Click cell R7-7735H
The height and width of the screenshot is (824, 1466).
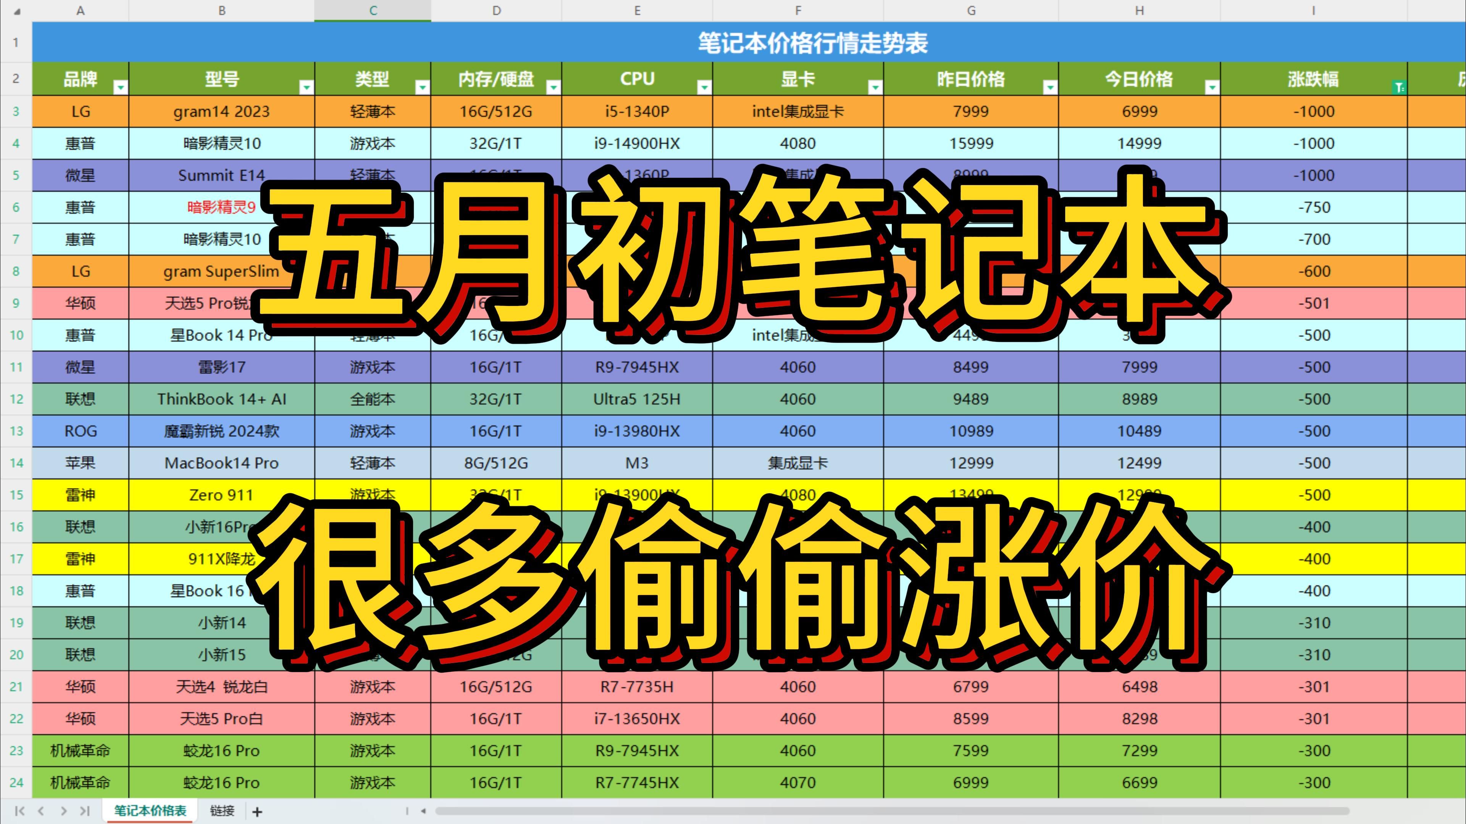(x=637, y=687)
